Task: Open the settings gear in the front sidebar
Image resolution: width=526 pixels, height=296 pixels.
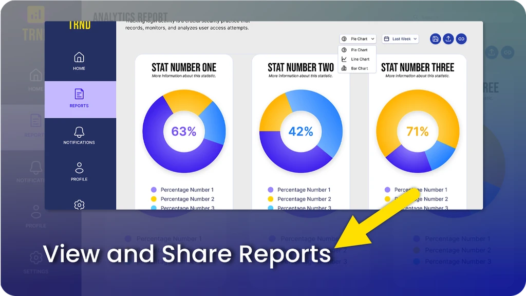Action: (x=79, y=205)
